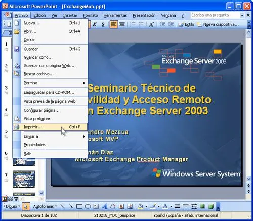Select the Rectangle drawing tool
Screen dimensions: 253x221
(79, 206)
